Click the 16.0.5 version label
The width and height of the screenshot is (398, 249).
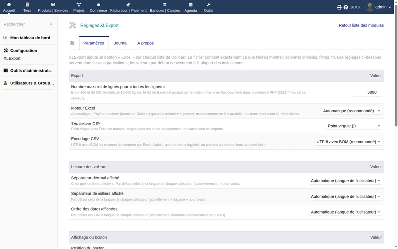[x=355, y=7]
